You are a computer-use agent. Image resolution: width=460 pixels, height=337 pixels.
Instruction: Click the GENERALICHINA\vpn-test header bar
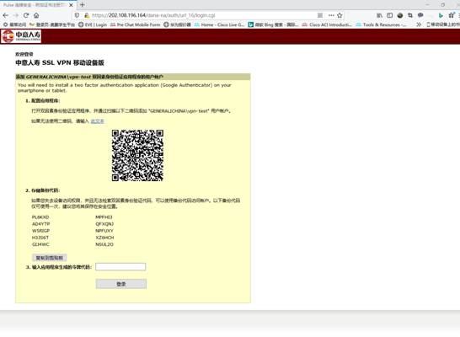[x=133, y=77]
